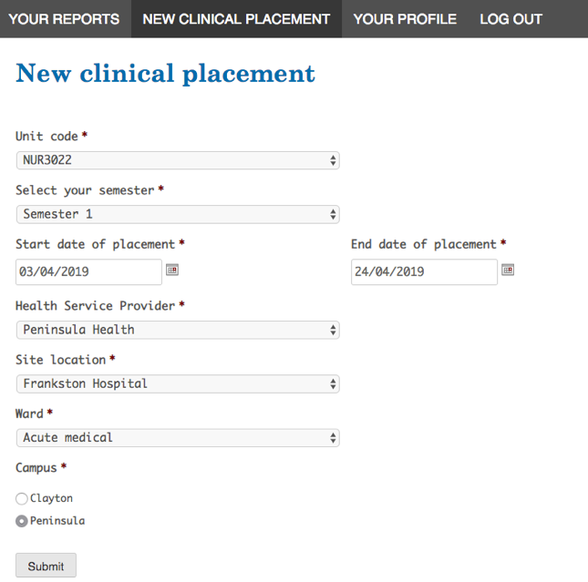The height and width of the screenshot is (582, 588).
Task: Select the Clayton campus radio button
Action: [22, 499]
